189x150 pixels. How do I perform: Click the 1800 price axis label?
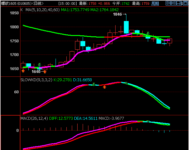pyautogui.click(x=14, y=27)
